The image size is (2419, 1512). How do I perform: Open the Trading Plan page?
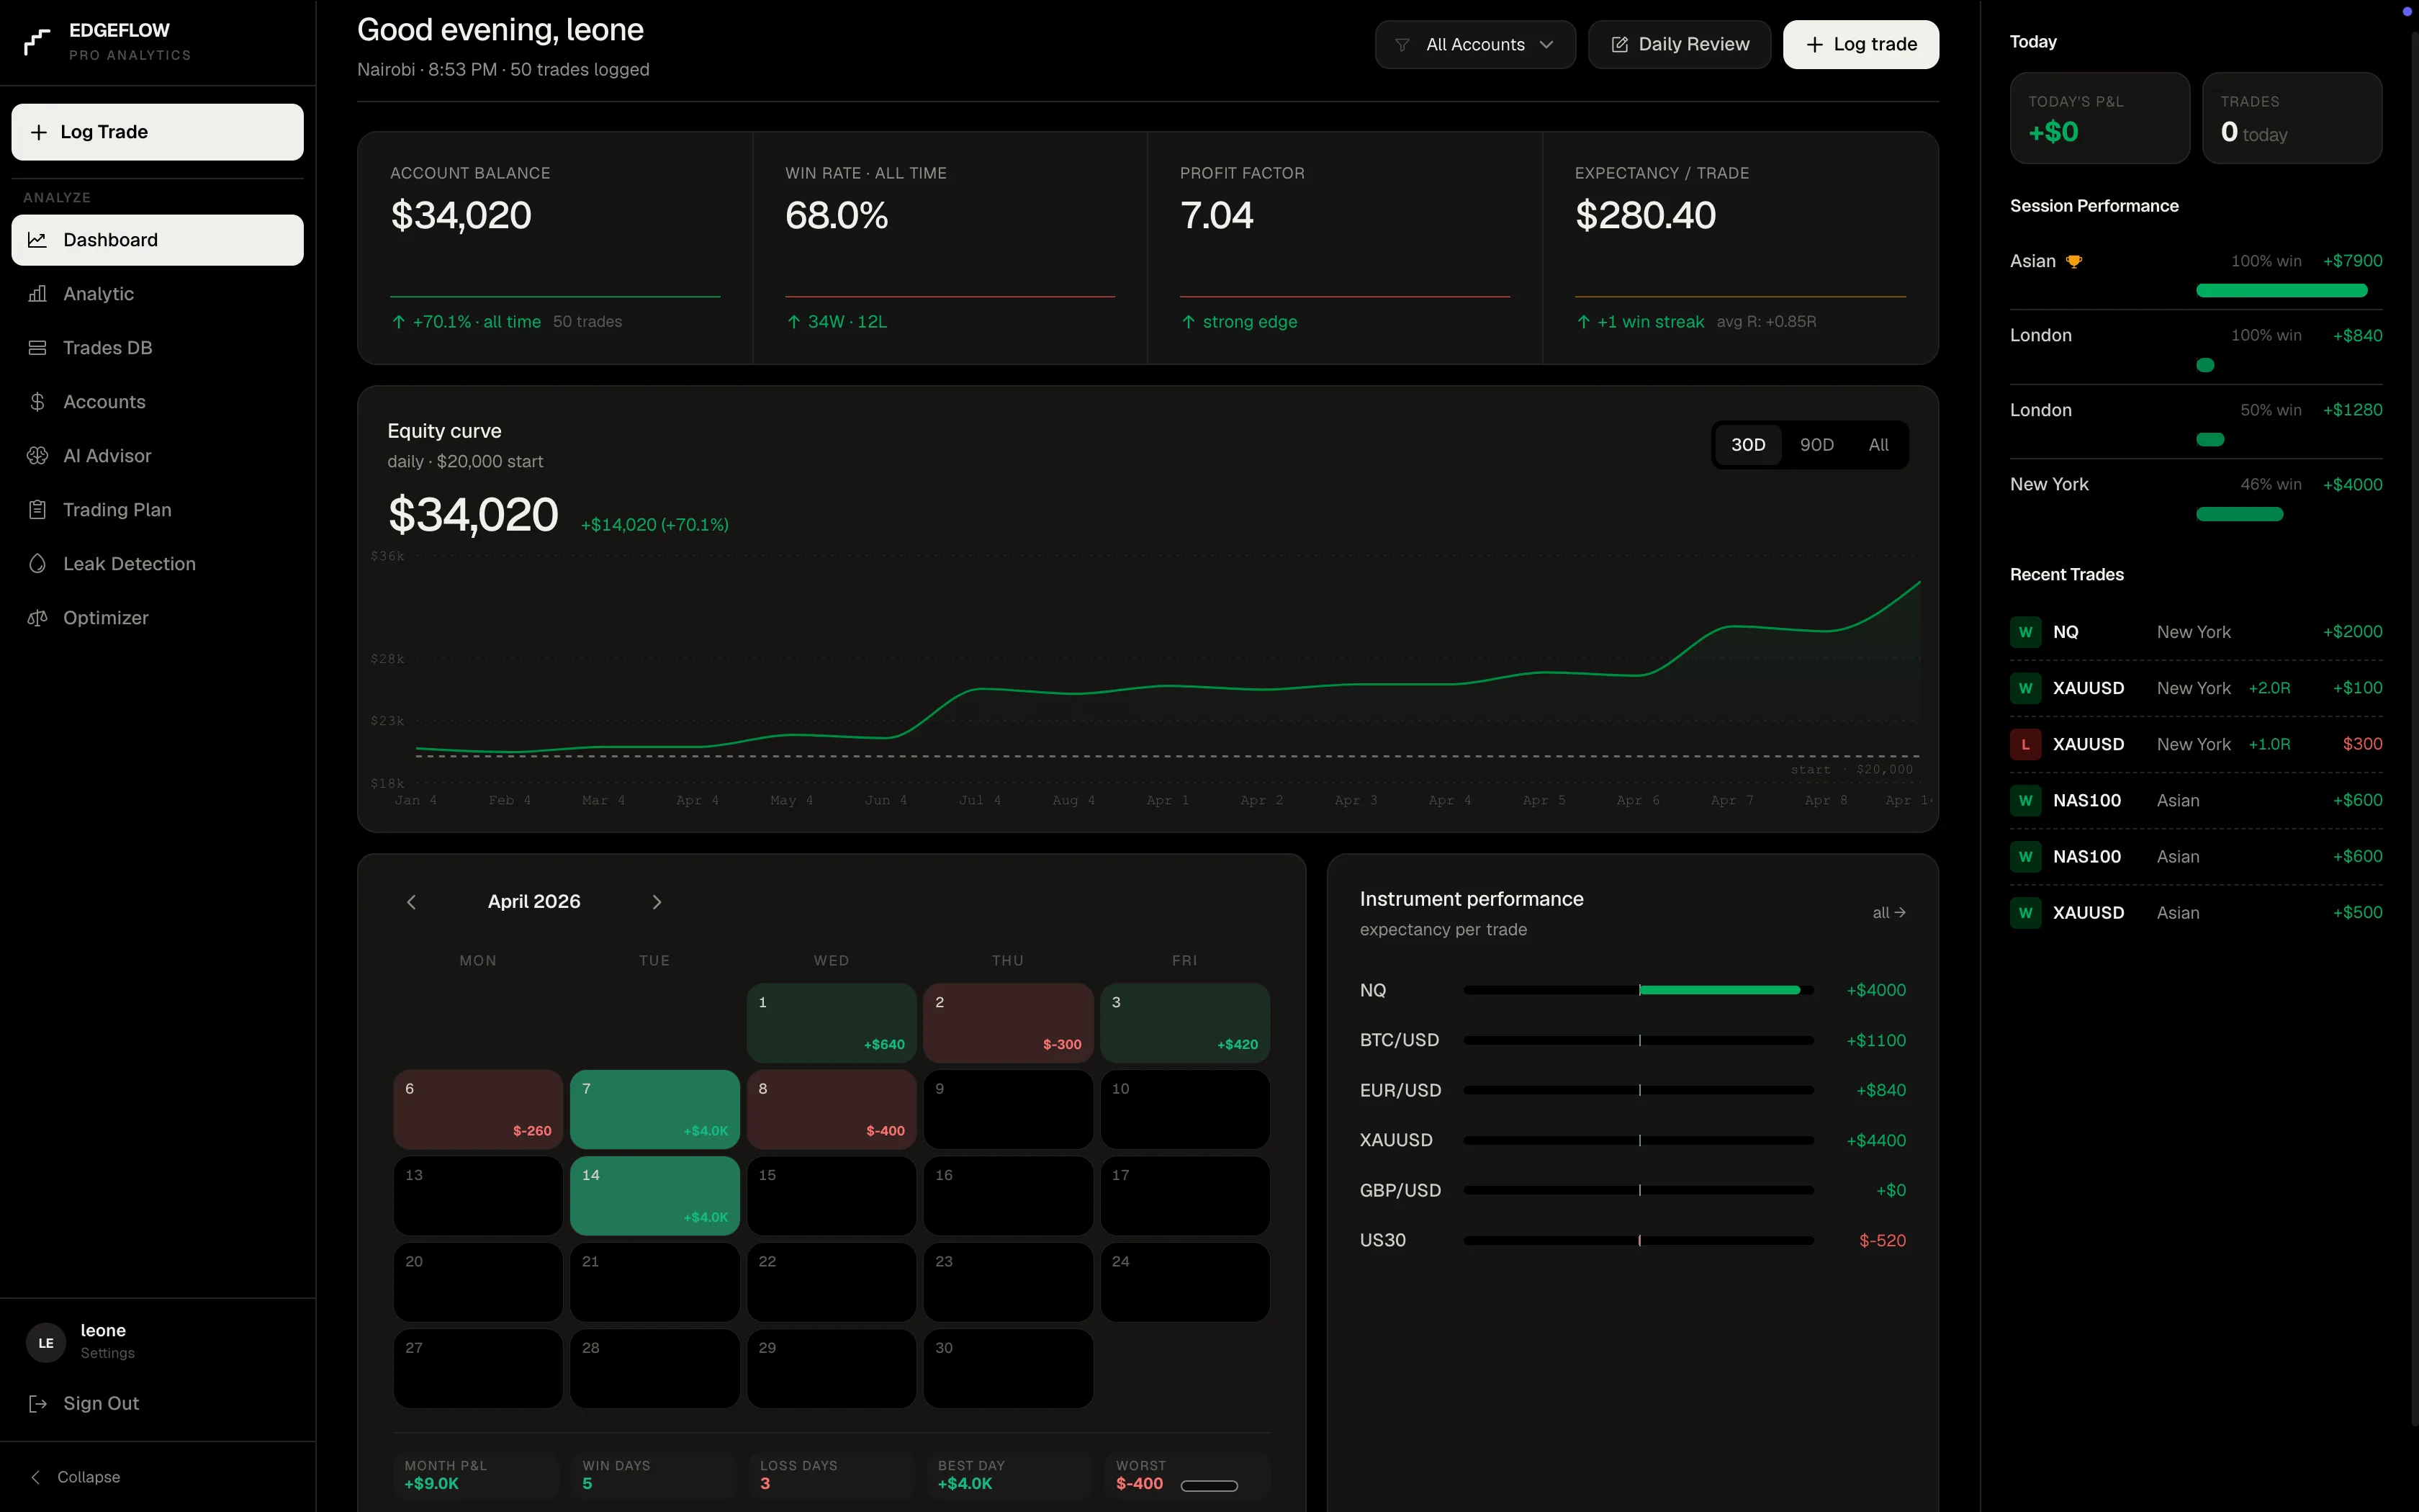tap(157, 510)
